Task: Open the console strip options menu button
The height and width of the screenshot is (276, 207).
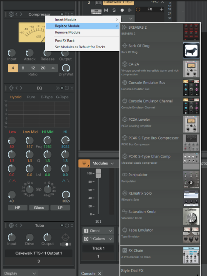Action: pos(84,163)
